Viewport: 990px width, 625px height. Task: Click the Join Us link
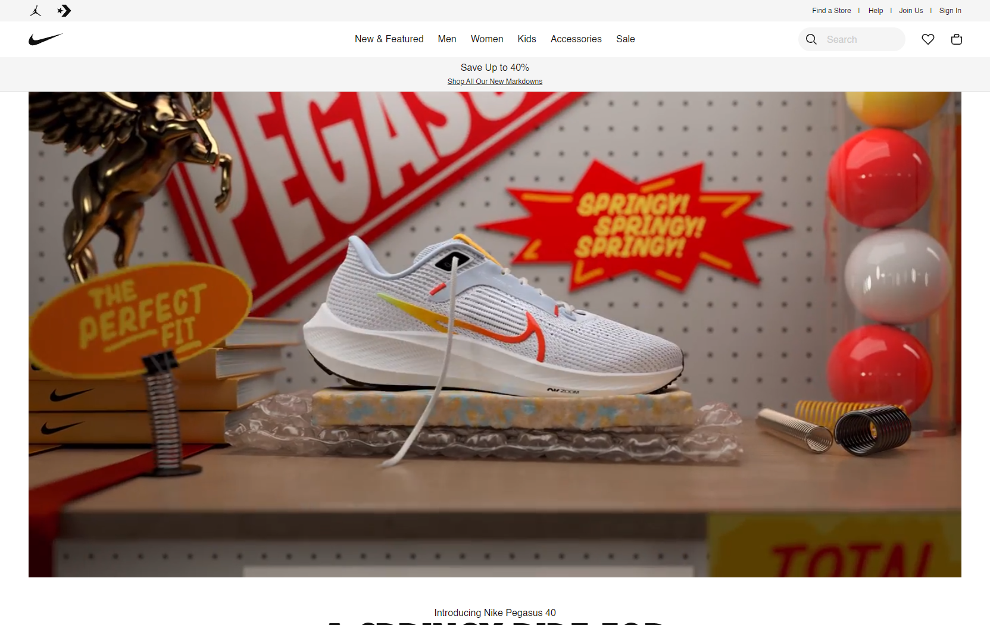(910, 11)
